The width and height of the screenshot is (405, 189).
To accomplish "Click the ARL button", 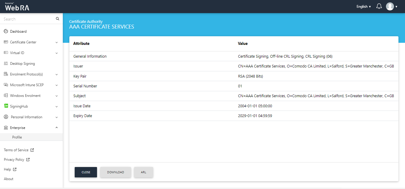I will pos(143,172).
